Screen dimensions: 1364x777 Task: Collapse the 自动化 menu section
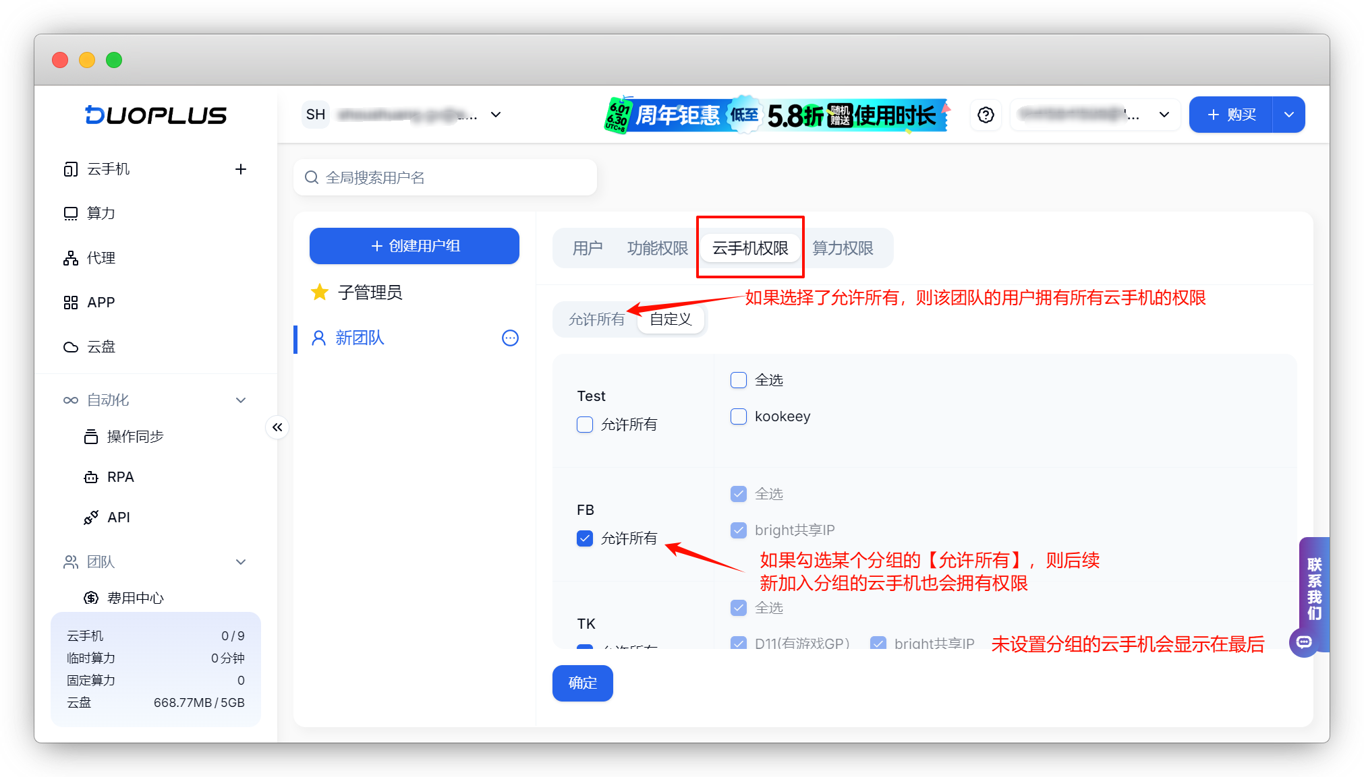(x=241, y=400)
